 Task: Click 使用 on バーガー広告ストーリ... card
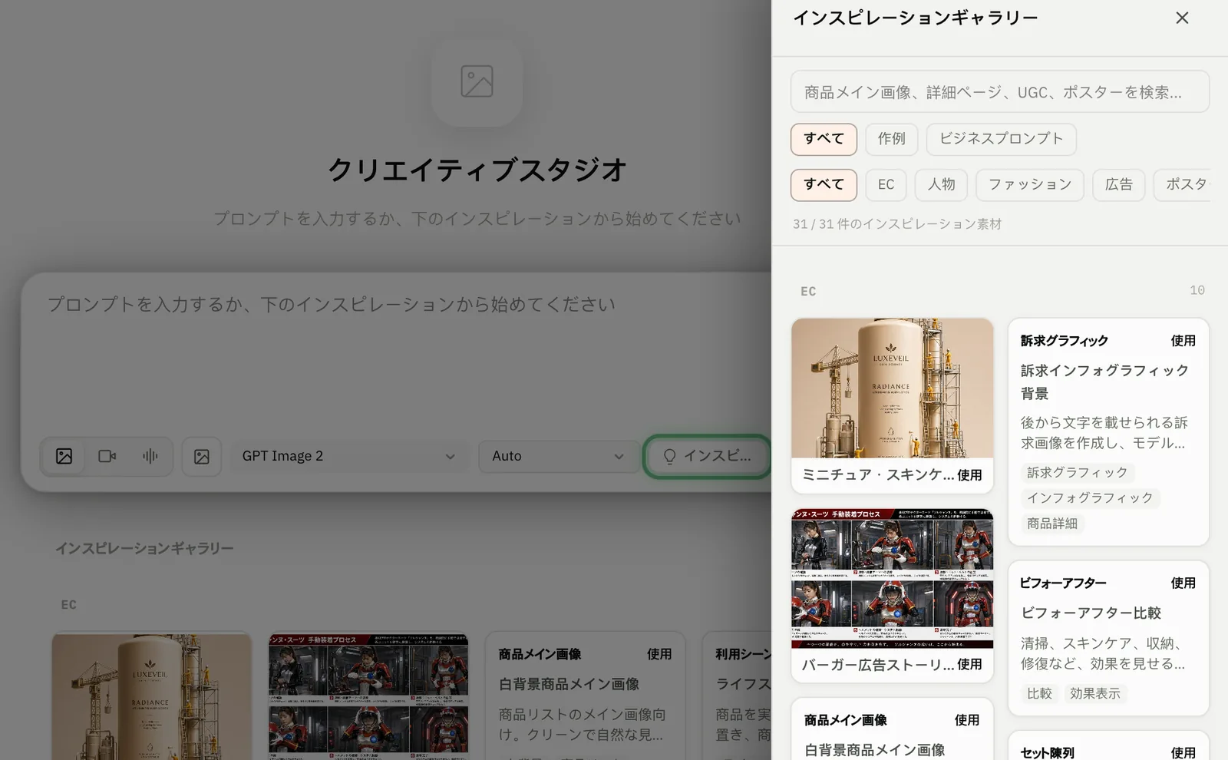click(x=969, y=665)
